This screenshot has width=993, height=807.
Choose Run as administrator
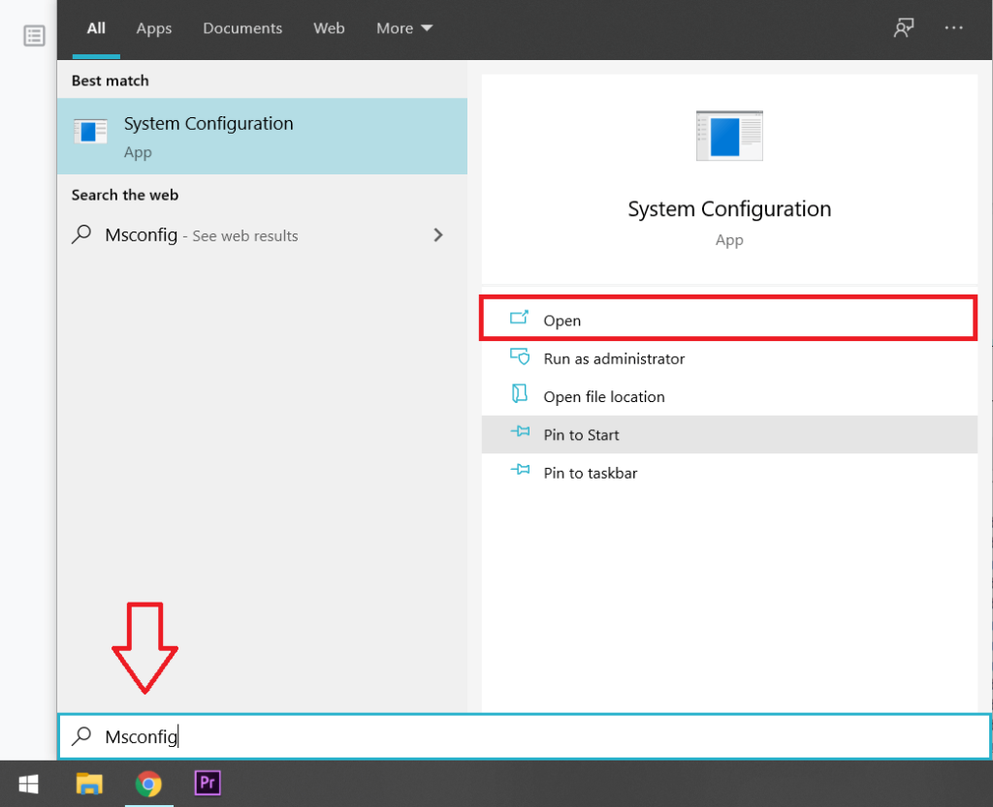coord(614,358)
